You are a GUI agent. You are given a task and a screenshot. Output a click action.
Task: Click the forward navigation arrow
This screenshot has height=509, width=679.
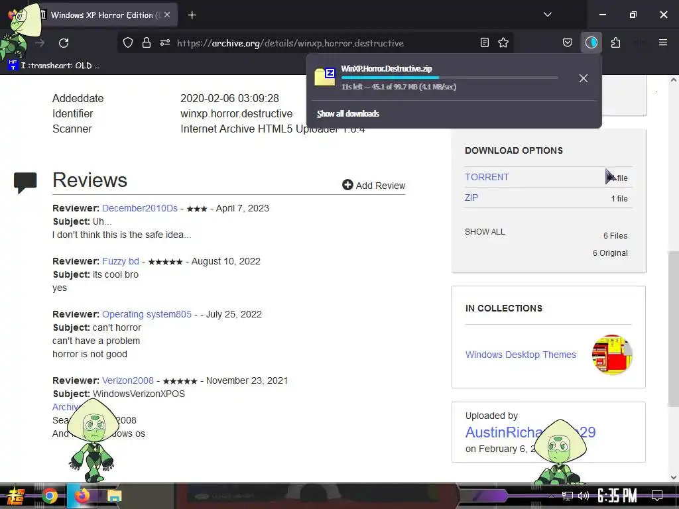pyautogui.click(x=40, y=43)
